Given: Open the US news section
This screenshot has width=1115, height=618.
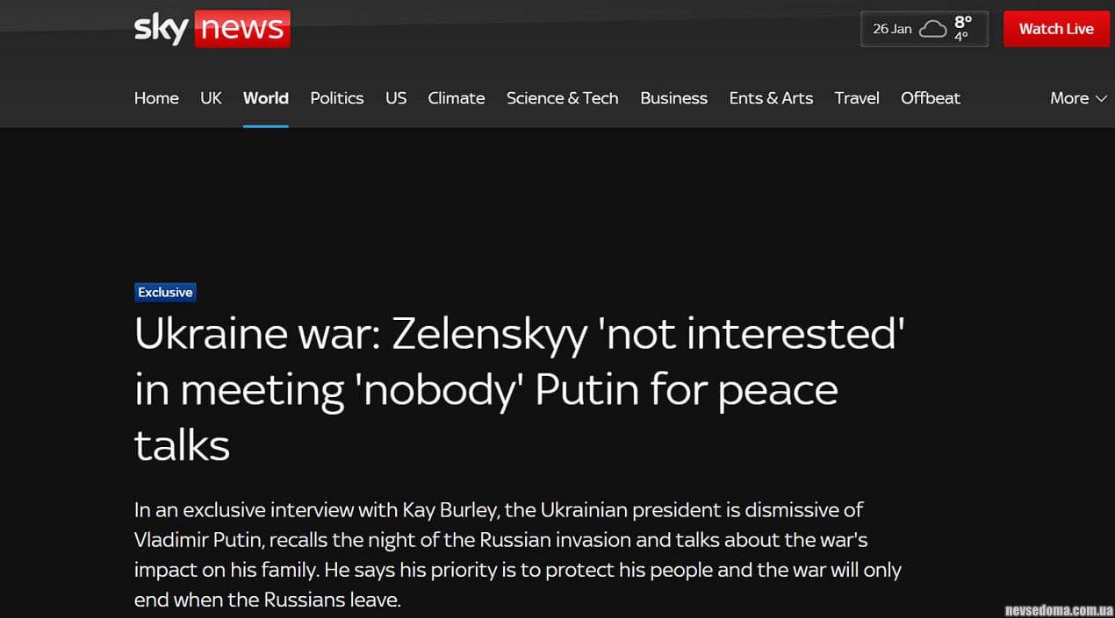Looking at the screenshot, I should coord(396,98).
